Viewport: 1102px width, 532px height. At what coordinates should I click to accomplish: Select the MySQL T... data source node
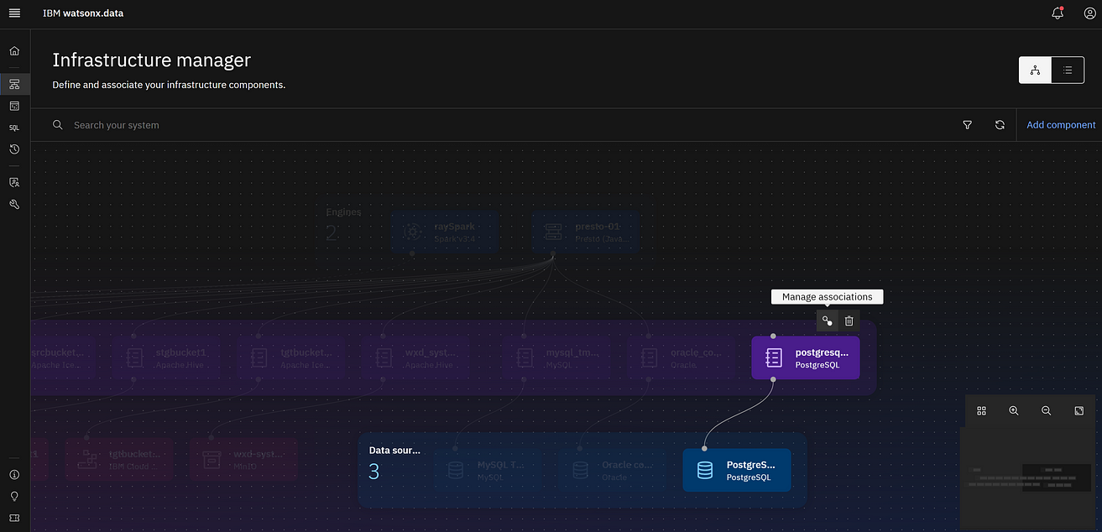tap(488, 470)
